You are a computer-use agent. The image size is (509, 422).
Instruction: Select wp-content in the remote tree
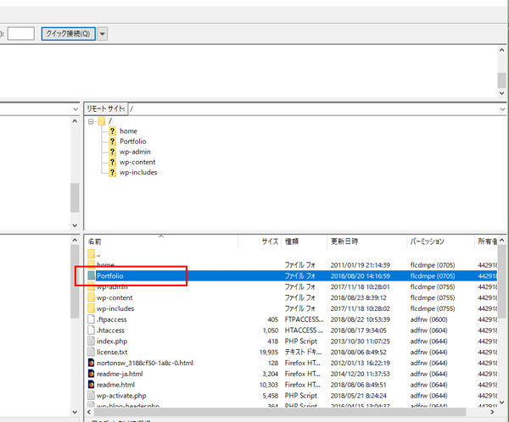tap(137, 162)
